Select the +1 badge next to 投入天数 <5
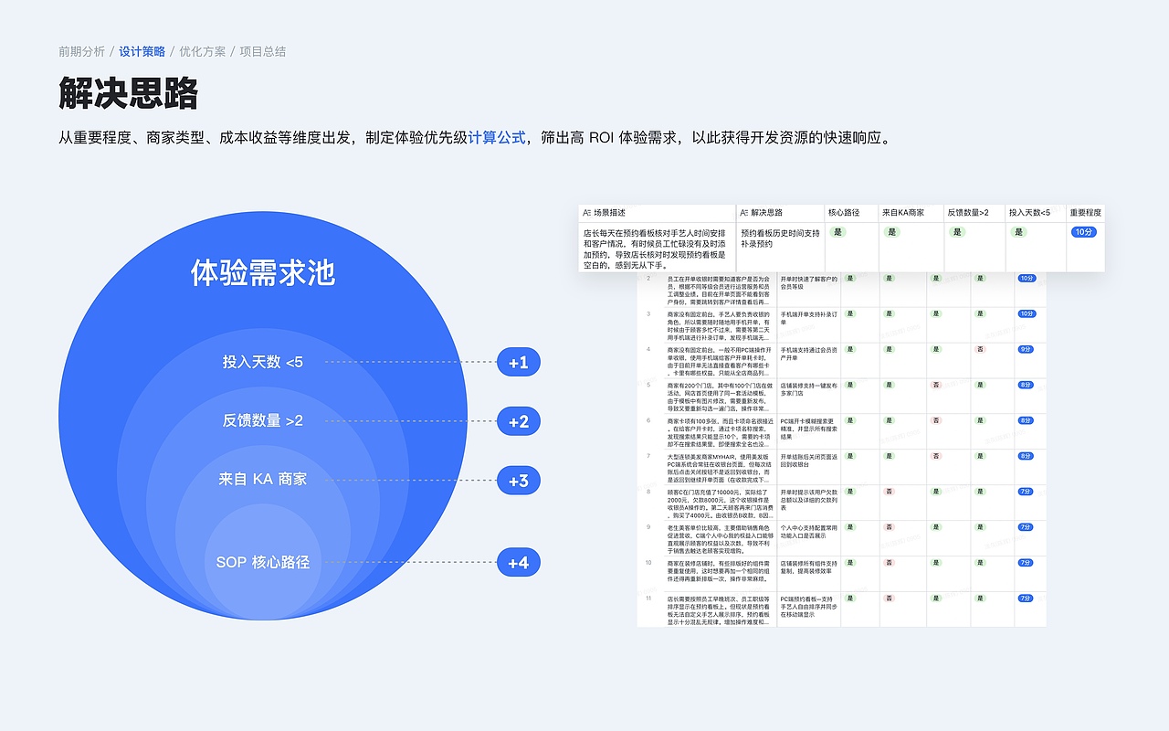 coord(518,362)
